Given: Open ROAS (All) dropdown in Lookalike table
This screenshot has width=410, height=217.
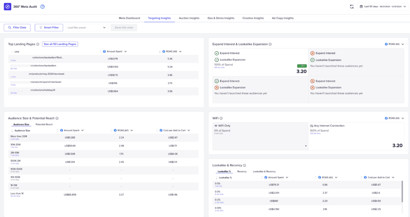Looking at the screenshot, I should tap(336, 177).
